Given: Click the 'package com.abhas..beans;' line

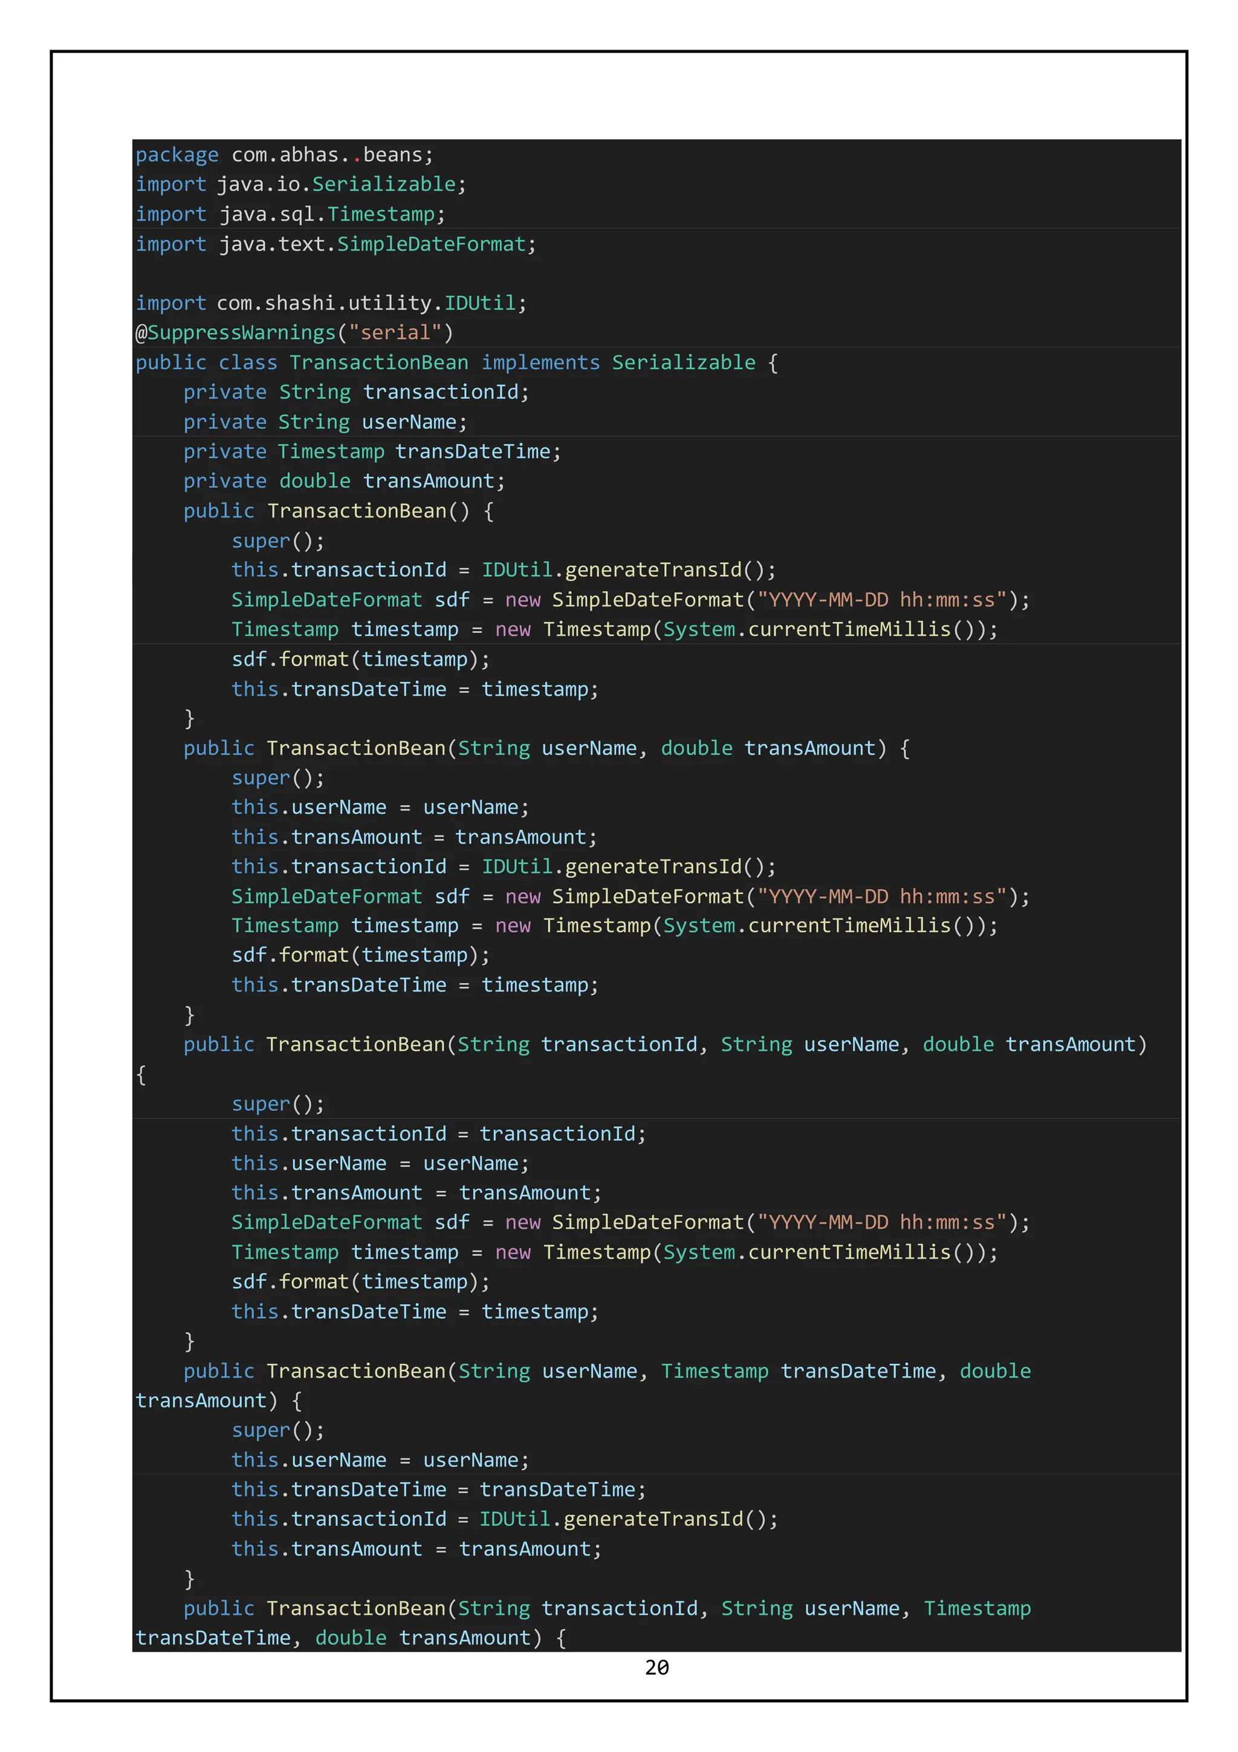Looking at the screenshot, I should pyautogui.click(x=285, y=155).
